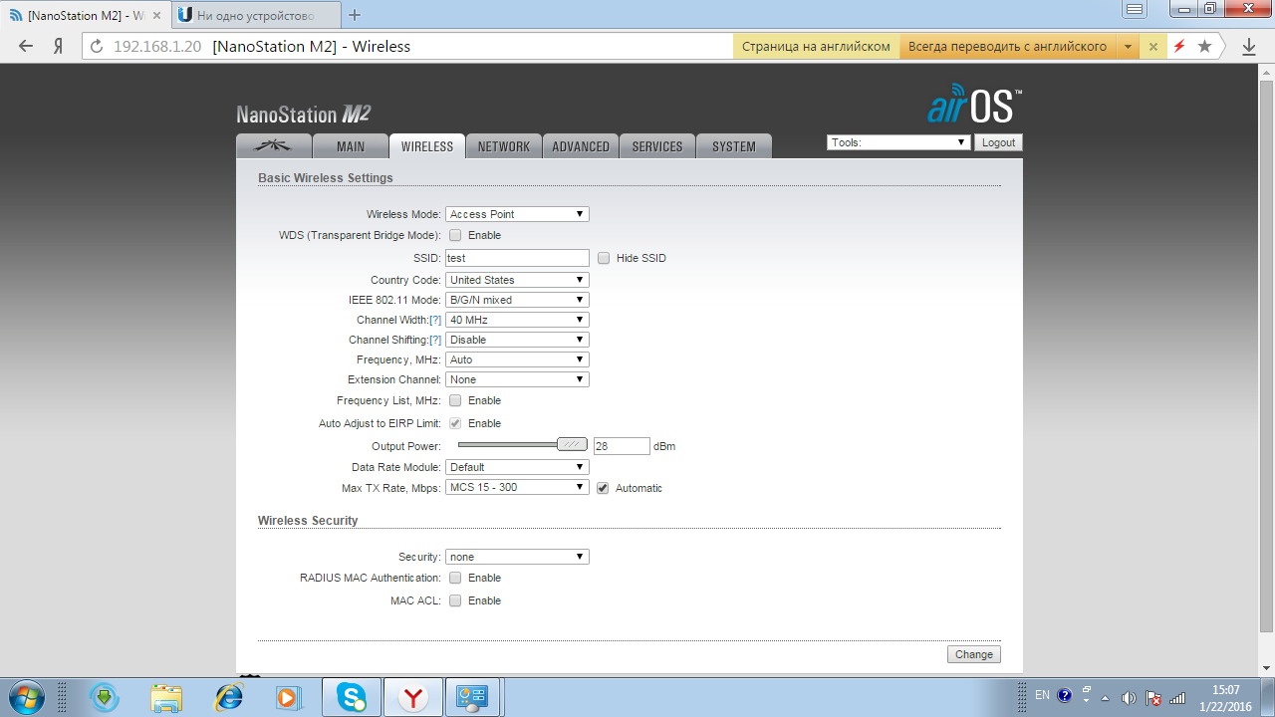The height and width of the screenshot is (717, 1275).
Task: Switch to the 'Ни одно устройство' browser tab
Action: [x=256, y=16]
